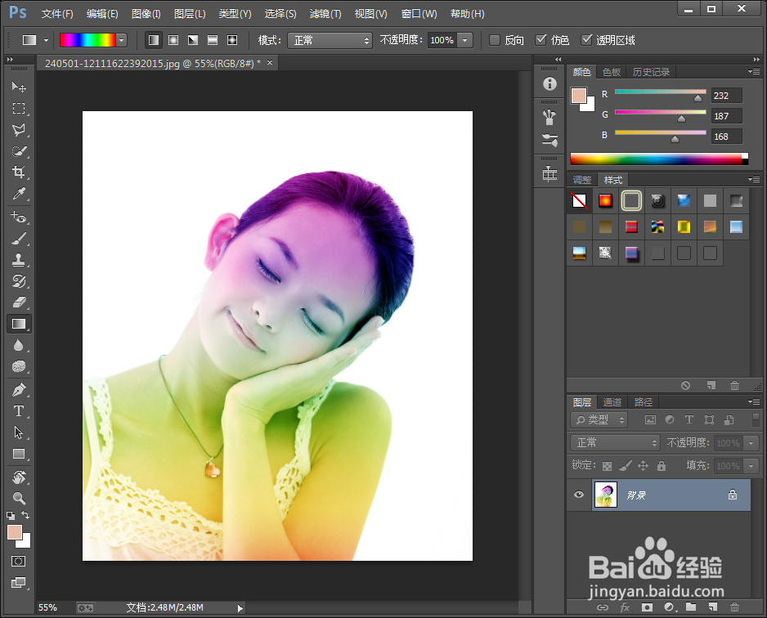The image size is (767, 618).
Task: Select the Lasso tool
Action: tap(18, 129)
